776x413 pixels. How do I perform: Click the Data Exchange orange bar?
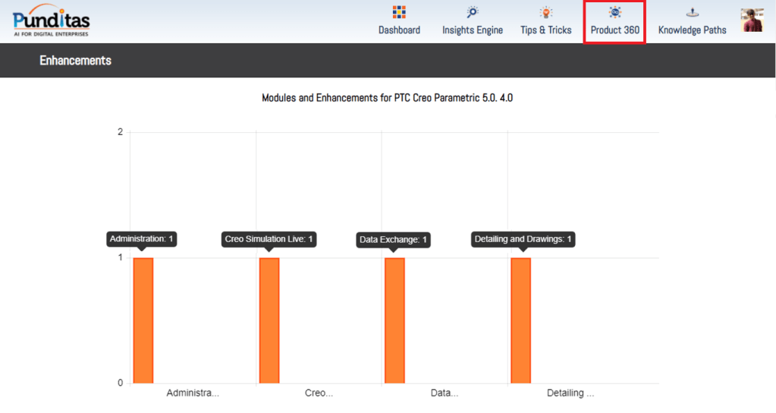pyautogui.click(x=394, y=320)
